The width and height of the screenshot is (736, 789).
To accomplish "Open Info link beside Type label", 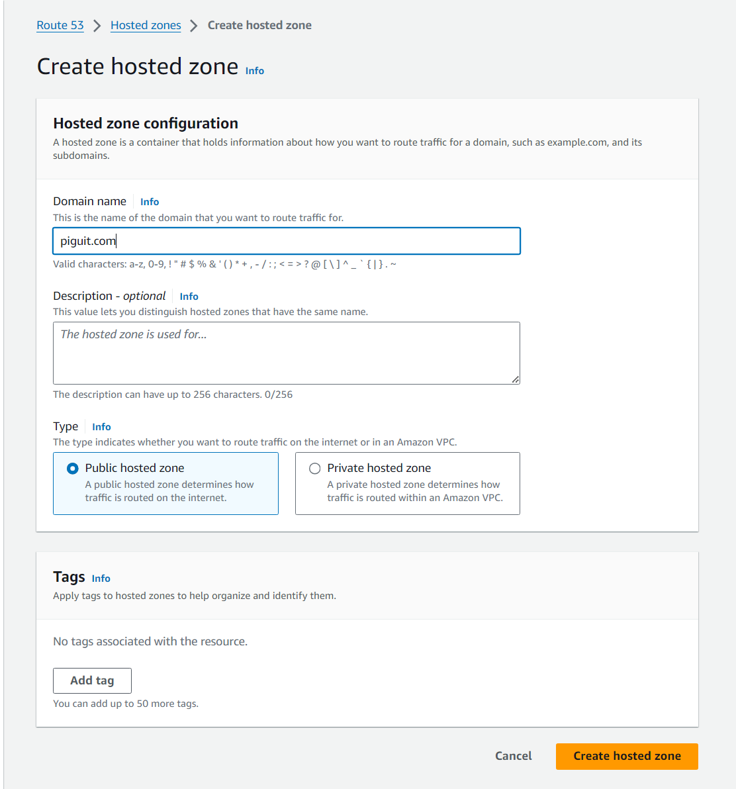I will (101, 427).
